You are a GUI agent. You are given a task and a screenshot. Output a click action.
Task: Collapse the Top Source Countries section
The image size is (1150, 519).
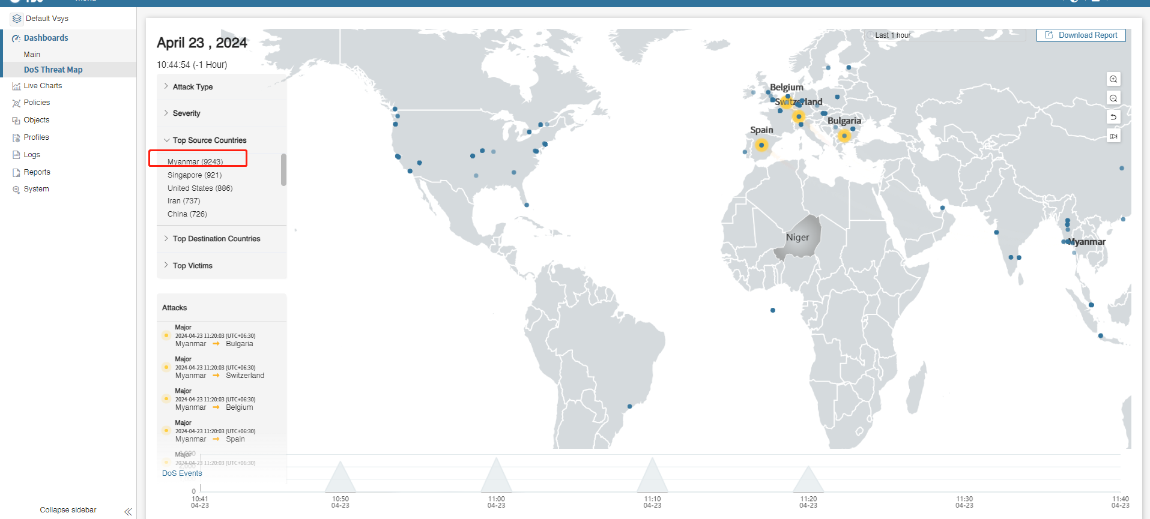pyautogui.click(x=209, y=140)
